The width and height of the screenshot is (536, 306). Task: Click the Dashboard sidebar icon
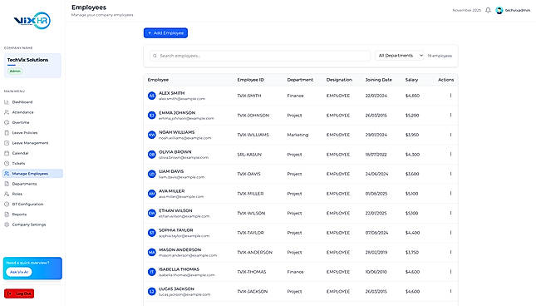(x=7, y=102)
